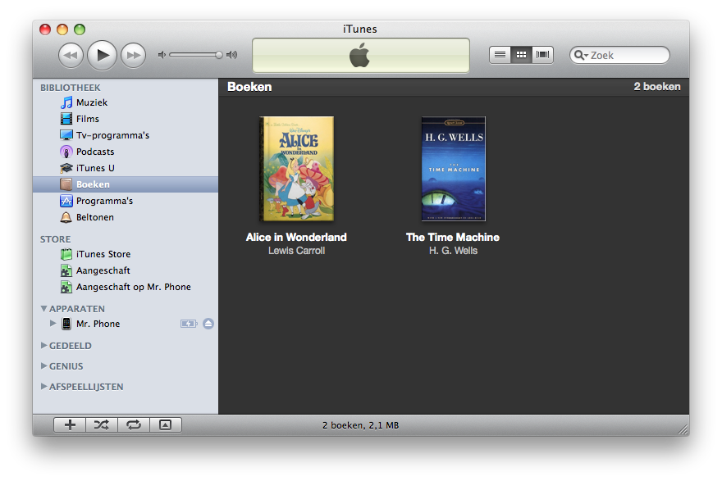Click the window resize grip
The height and width of the screenshot is (481, 722).
tap(683, 430)
